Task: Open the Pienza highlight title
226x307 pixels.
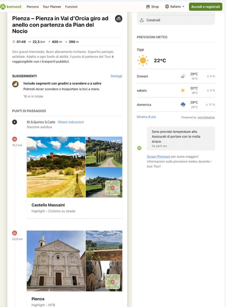Action: pyautogui.click(x=38, y=299)
